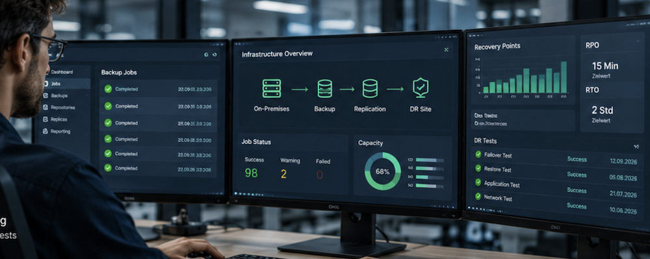Click the Backup Jobs panel heading
The height and width of the screenshot is (259, 650).
[119, 73]
